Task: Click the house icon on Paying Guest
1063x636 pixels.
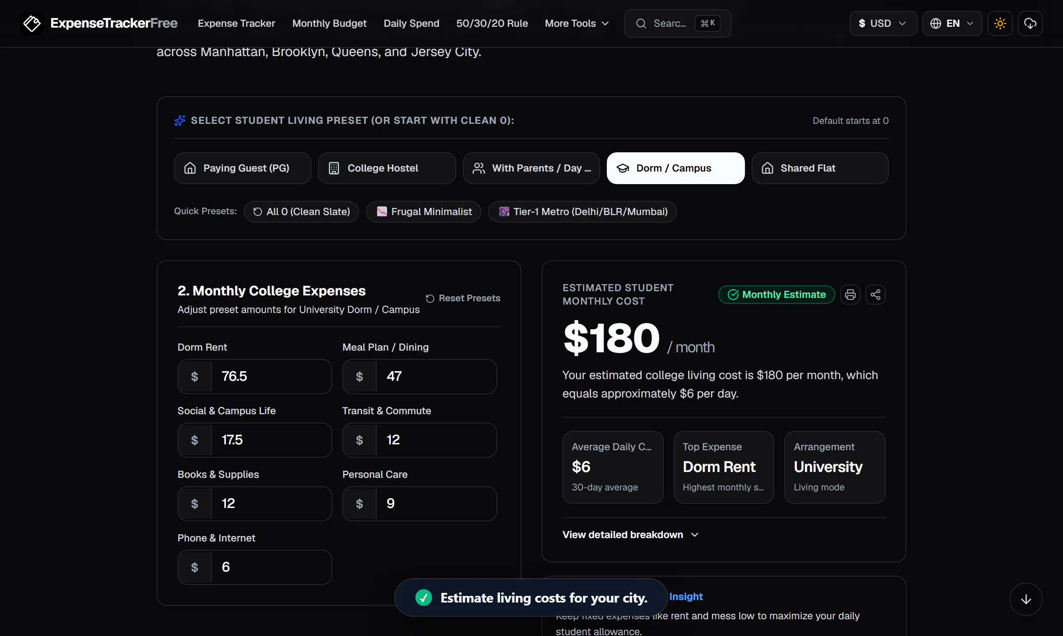Action: click(190, 168)
